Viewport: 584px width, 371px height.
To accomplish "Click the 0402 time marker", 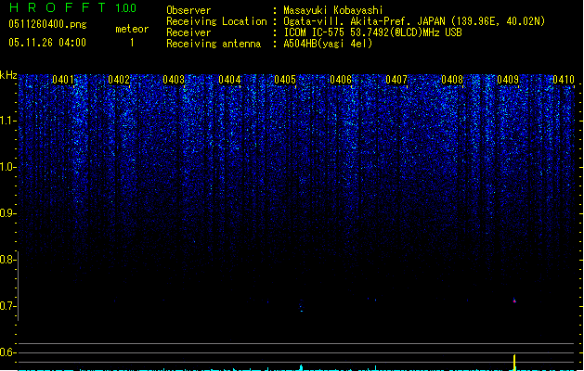I will point(119,80).
